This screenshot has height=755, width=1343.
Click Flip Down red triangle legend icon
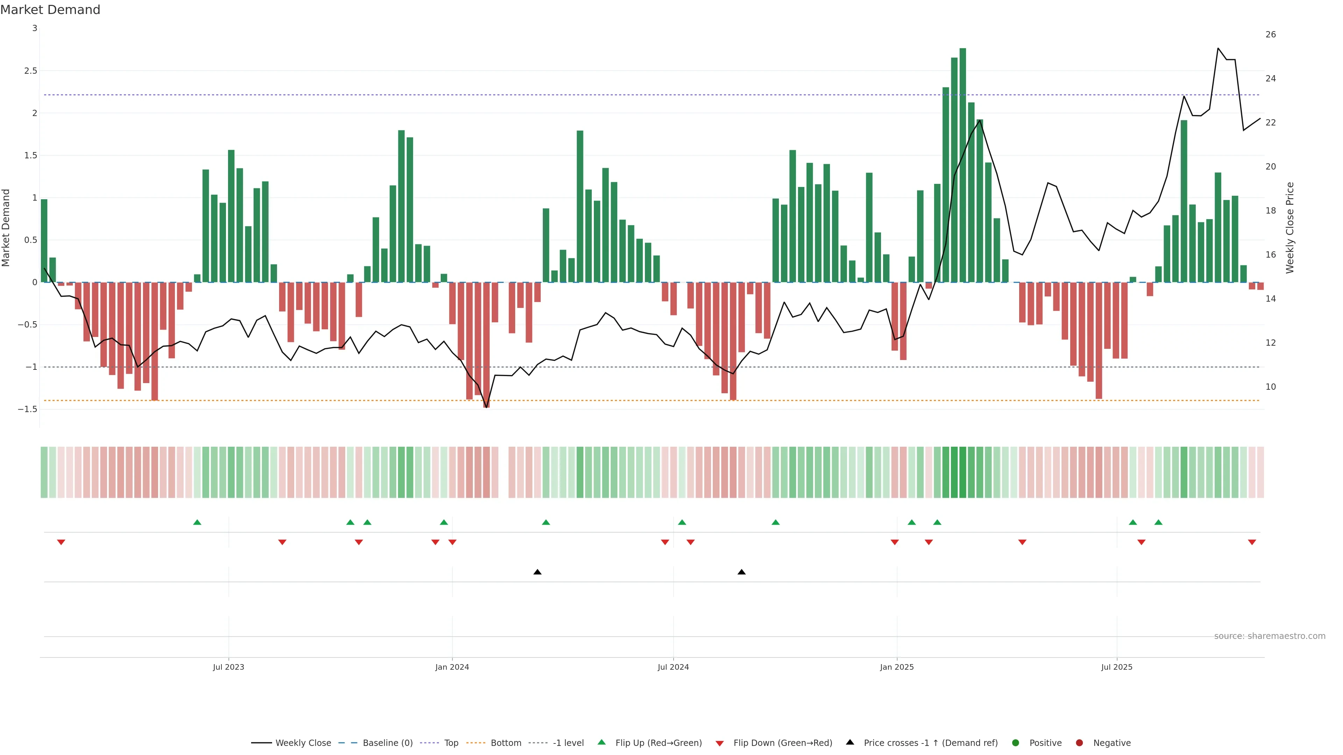pos(719,743)
